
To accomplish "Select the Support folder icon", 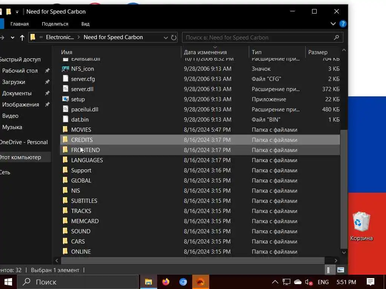I will coord(65,170).
